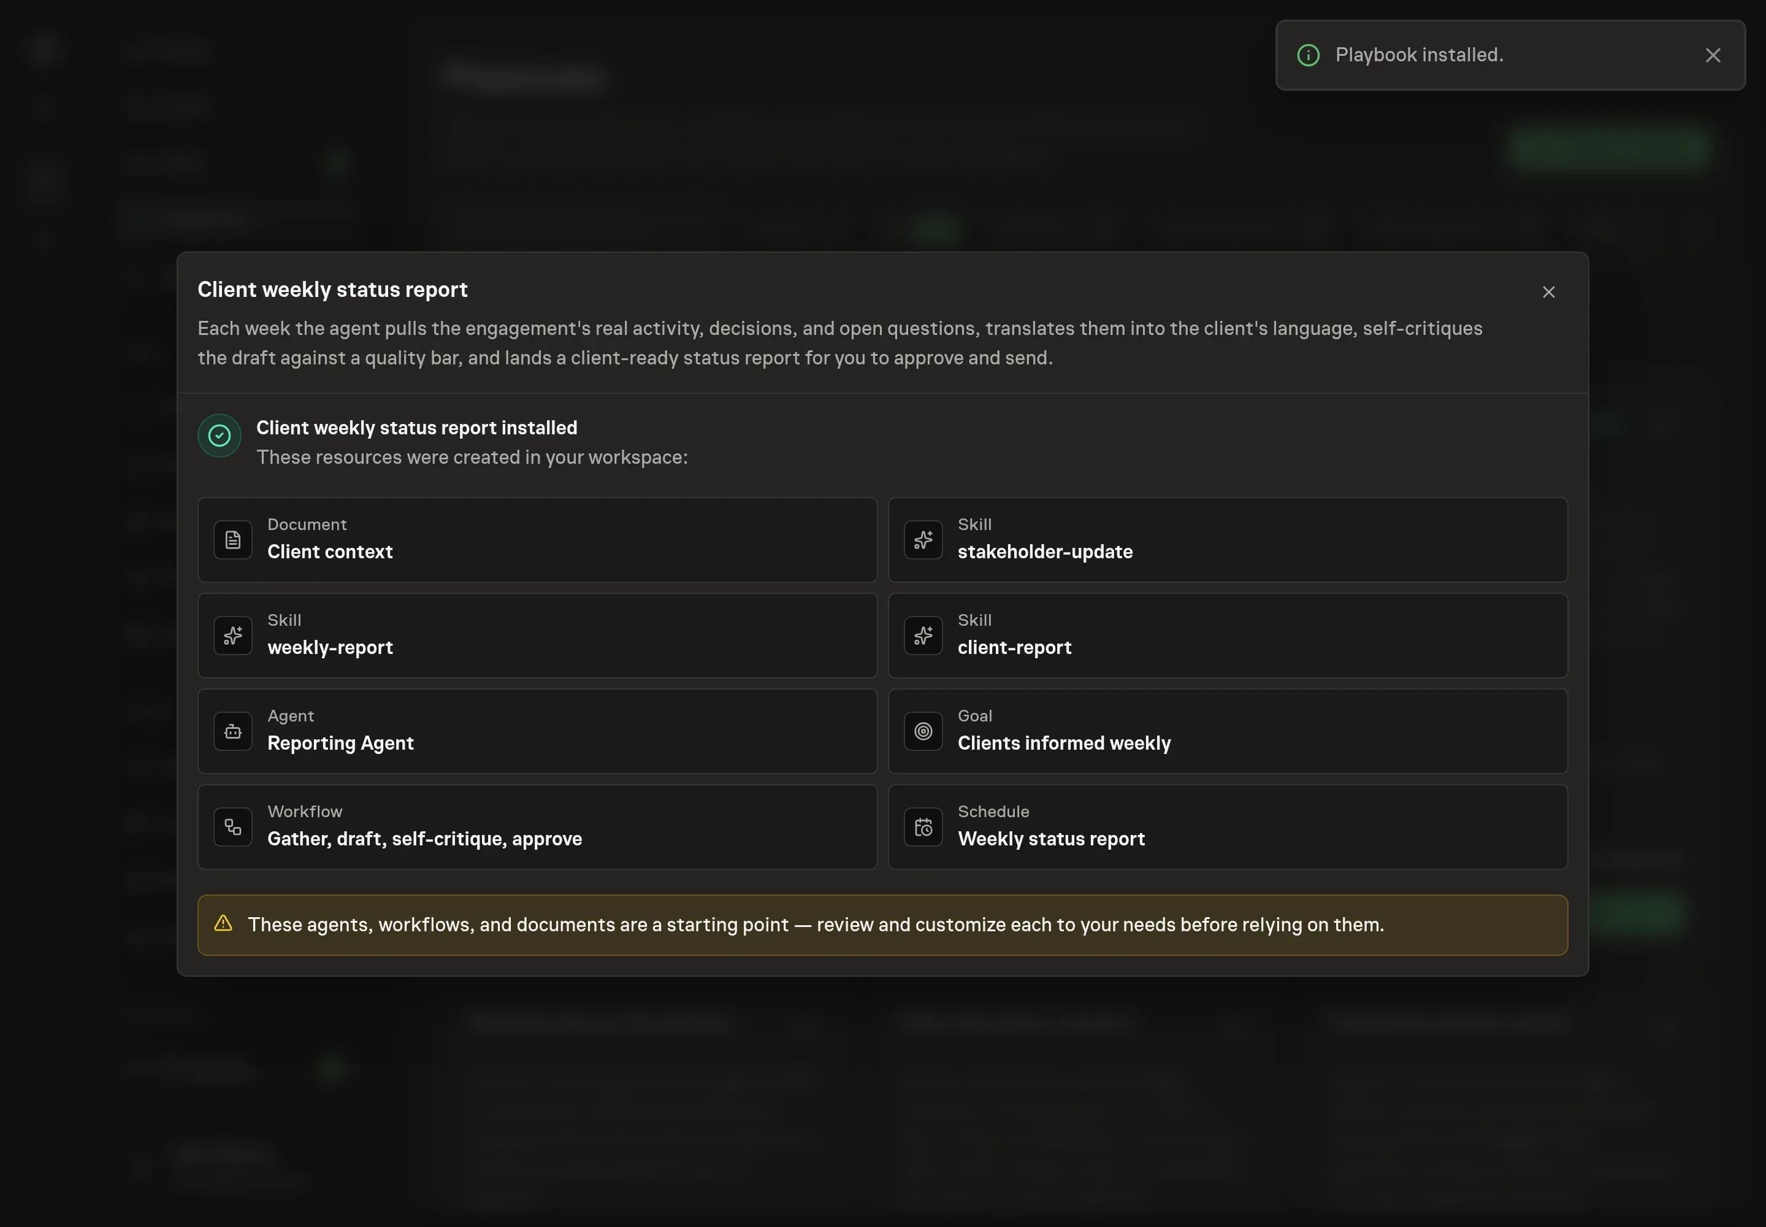This screenshot has width=1766, height=1227.
Task: Click the Weekly status report schedule calendar icon
Action: click(923, 826)
